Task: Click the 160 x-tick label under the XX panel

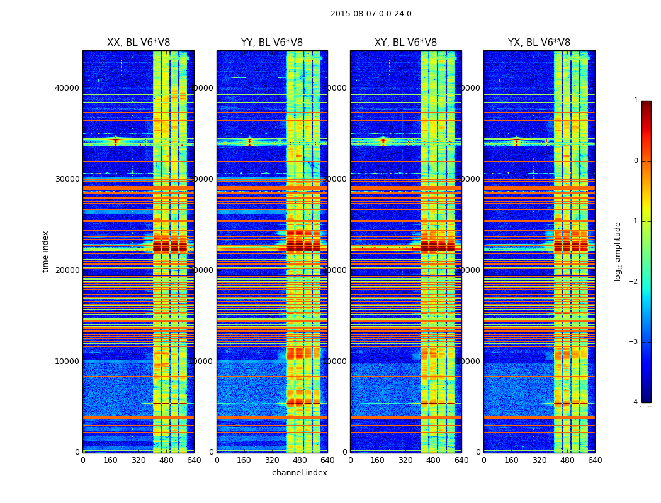Action: (111, 460)
